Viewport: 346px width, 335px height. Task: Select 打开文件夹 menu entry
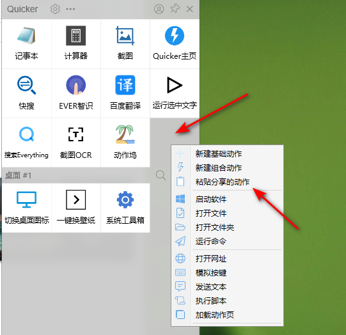[227, 227]
